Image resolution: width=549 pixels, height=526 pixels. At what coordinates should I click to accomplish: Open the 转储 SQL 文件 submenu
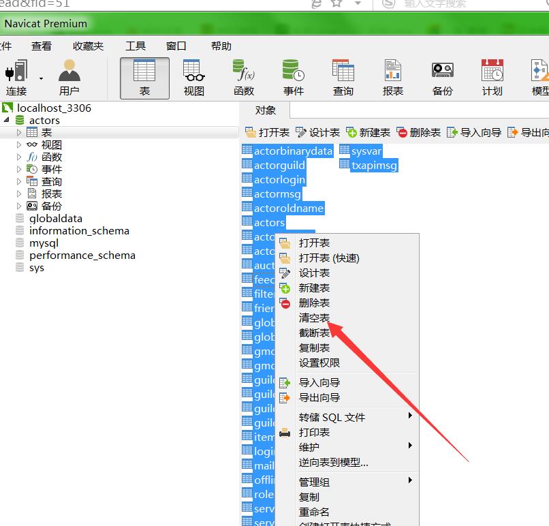click(332, 417)
